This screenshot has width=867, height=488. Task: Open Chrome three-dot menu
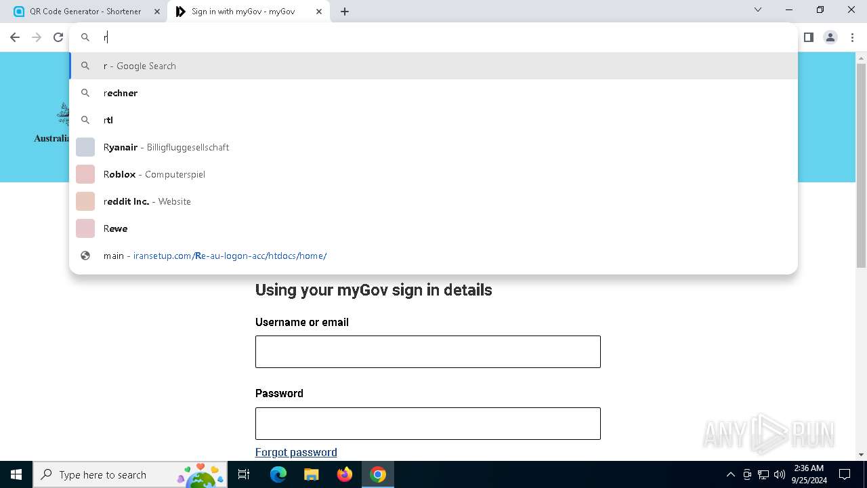click(852, 37)
